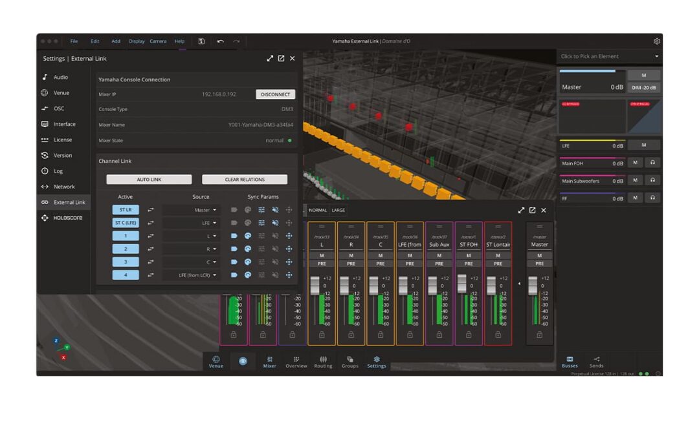Click the CLEAR RELATIONS button
The height and width of the screenshot is (436, 699).
(x=245, y=180)
